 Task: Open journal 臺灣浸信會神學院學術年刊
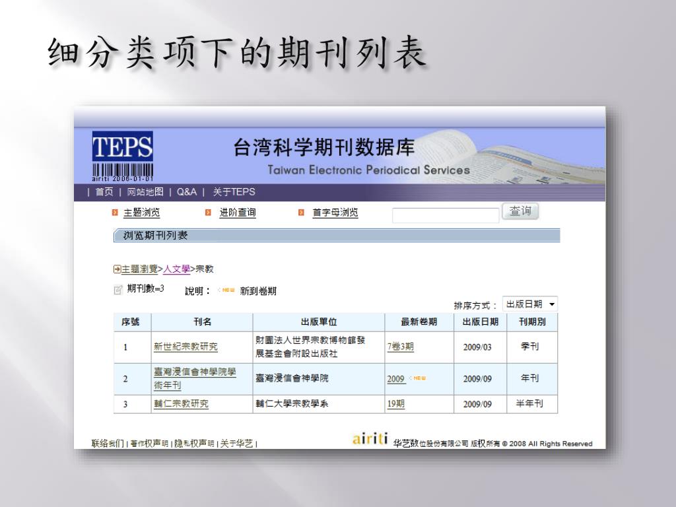(195, 378)
